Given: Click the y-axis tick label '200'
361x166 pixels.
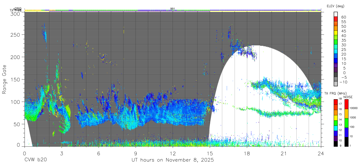Looking at the screenshot, I should 15,57.
